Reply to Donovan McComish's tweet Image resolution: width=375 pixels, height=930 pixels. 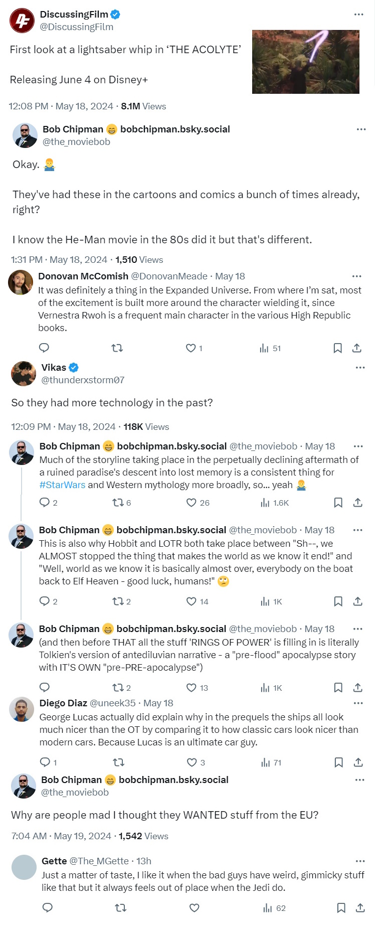pos(44,348)
